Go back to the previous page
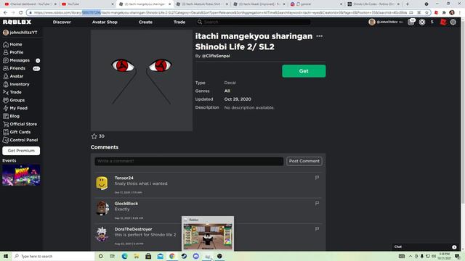465x261 pixels. 5,13
